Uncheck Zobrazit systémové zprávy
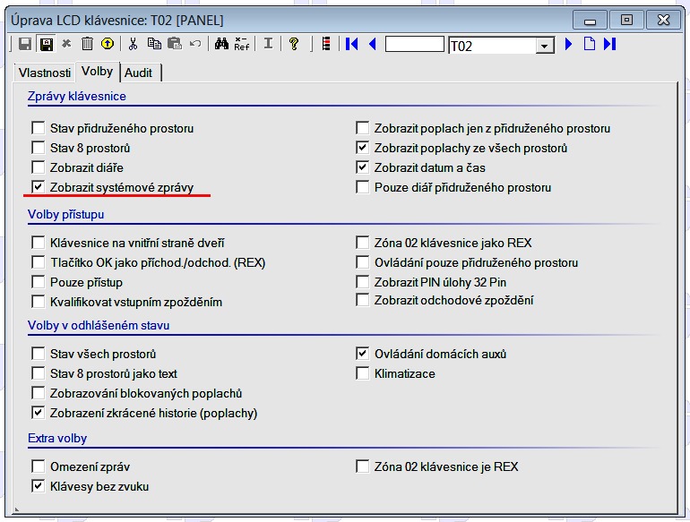 [38, 187]
